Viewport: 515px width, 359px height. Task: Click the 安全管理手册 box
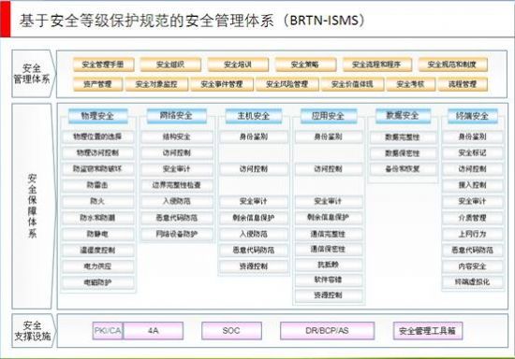pyautogui.click(x=103, y=65)
